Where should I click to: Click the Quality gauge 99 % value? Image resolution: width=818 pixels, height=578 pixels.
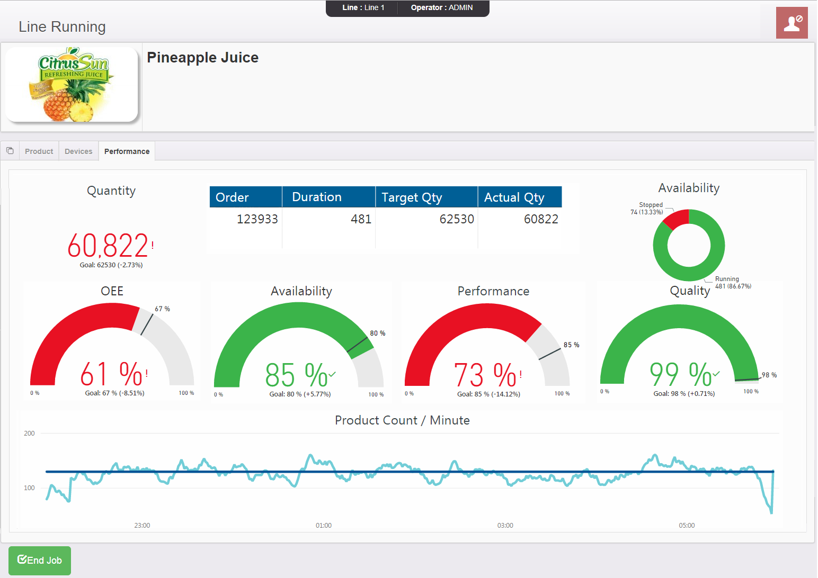click(681, 374)
